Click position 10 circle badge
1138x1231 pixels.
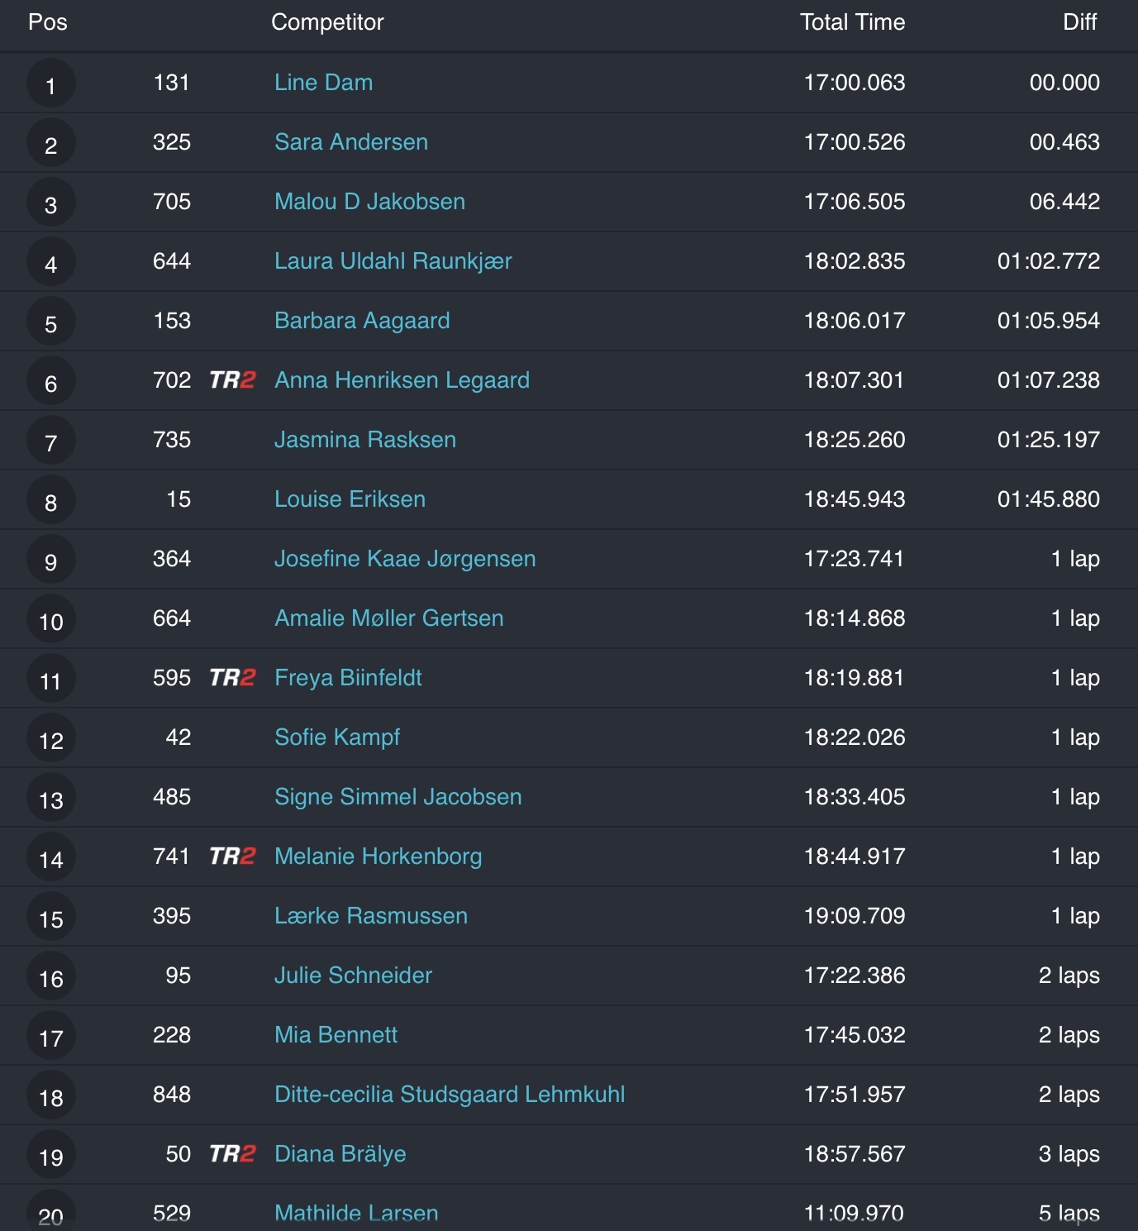51,620
